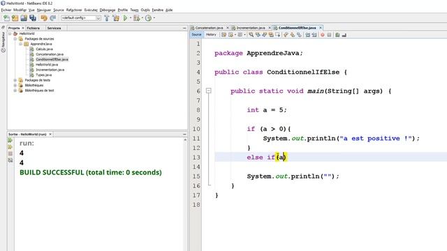Click the Find Previous Occurrence icon
The image size is (447, 251).
pos(258,35)
